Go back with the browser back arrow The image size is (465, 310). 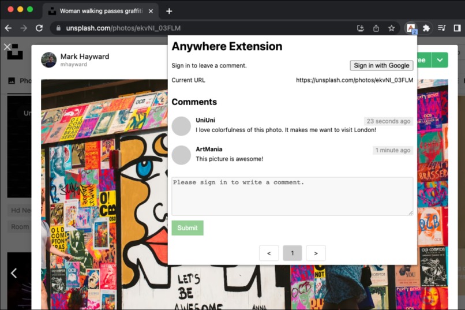coord(8,28)
